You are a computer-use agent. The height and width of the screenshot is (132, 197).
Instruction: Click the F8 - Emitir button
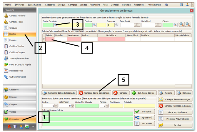pos(144,112)
